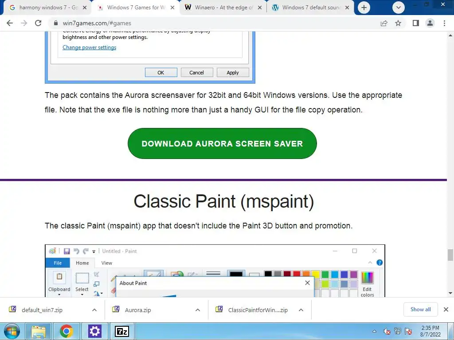454x340 pixels.
Task: Close the Winaero tab
Action: coord(260,8)
